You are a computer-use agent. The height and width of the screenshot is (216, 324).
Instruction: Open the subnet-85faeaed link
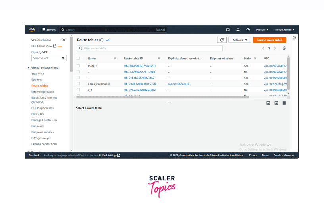pyautogui.click(x=179, y=84)
